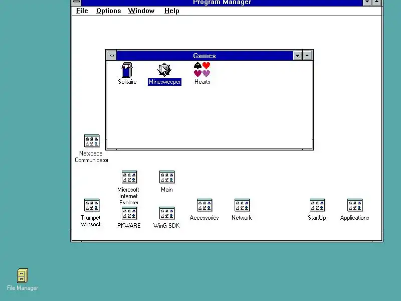Minimize the Games group window
The width and height of the screenshot is (401, 301).
point(297,56)
